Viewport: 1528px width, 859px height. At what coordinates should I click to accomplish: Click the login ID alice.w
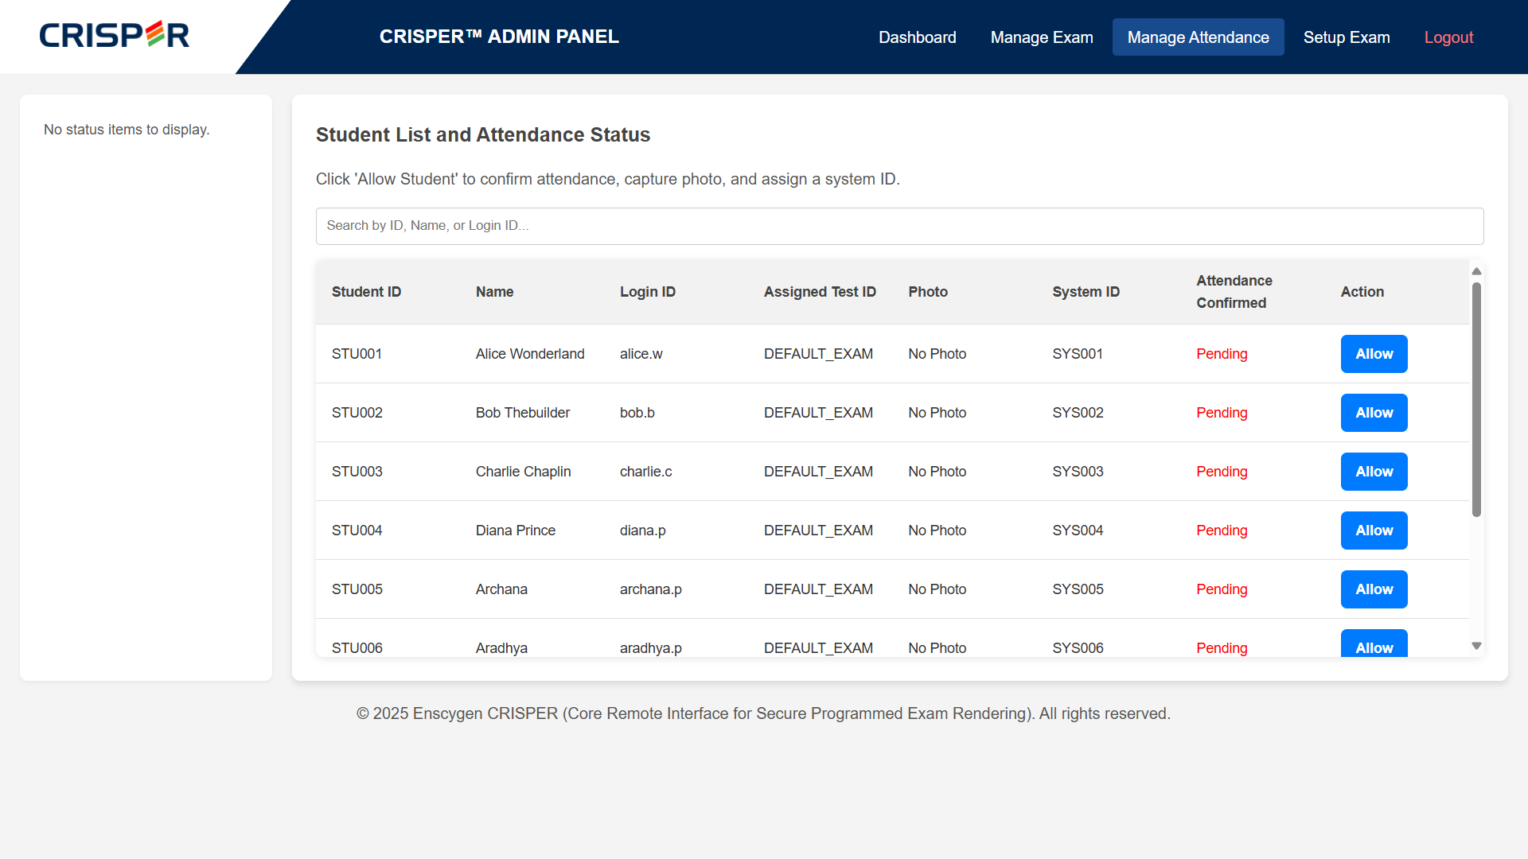click(x=641, y=354)
